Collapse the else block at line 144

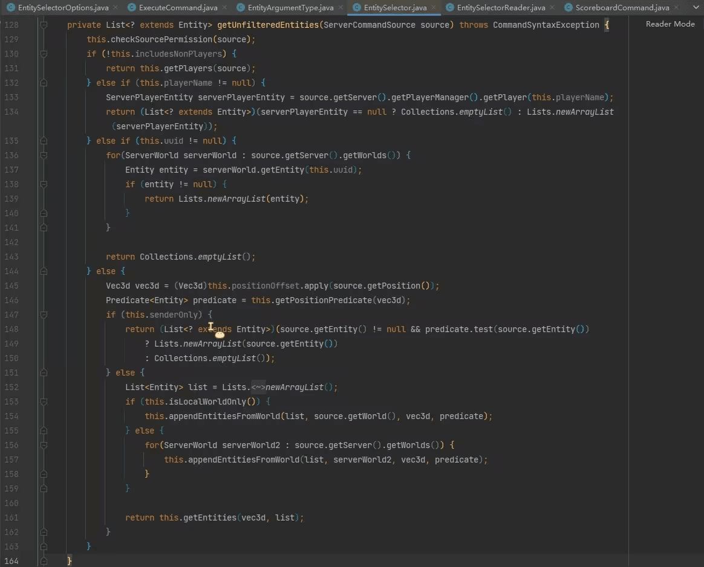(44, 271)
